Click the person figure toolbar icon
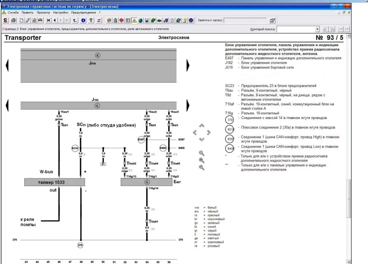The height and width of the screenshot is (264, 368). click(x=115, y=21)
